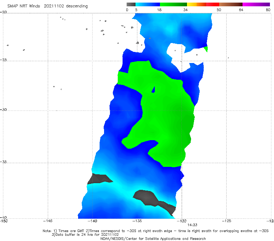Click the brown 50-64 color bar segment
The image size is (274, 241).
(231, 4)
